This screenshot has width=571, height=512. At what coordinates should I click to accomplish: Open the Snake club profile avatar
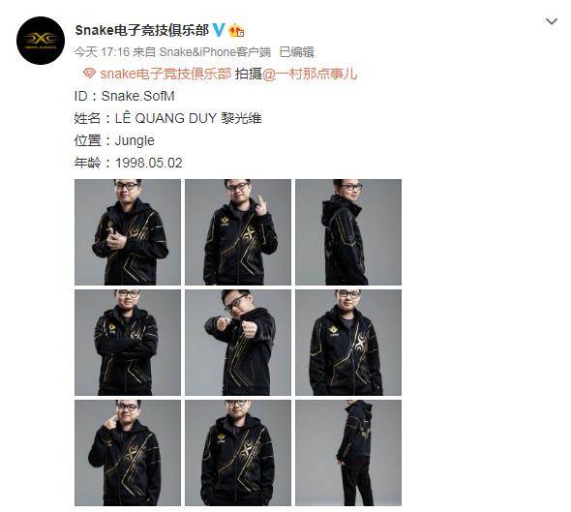[x=41, y=41]
